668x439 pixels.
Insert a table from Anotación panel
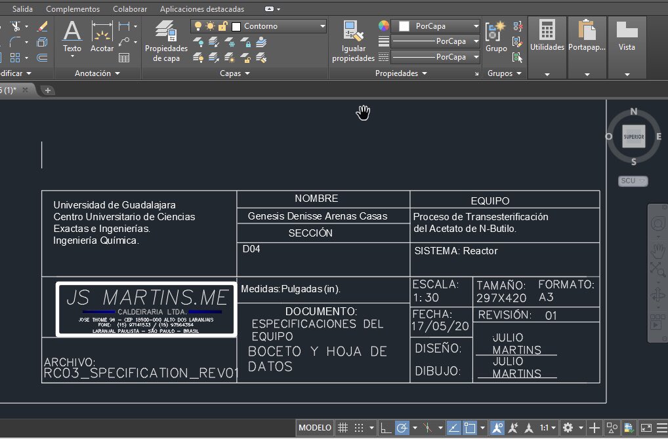coord(124,58)
